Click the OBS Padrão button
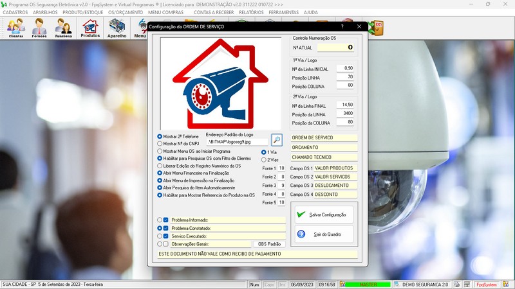Screen dimensions: 515x289 point(269,244)
